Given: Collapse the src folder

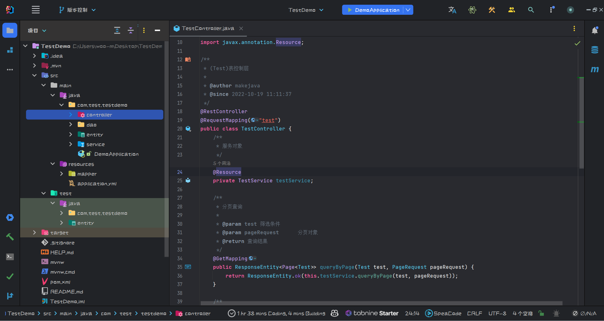Looking at the screenshot, I should click(35, 75).
